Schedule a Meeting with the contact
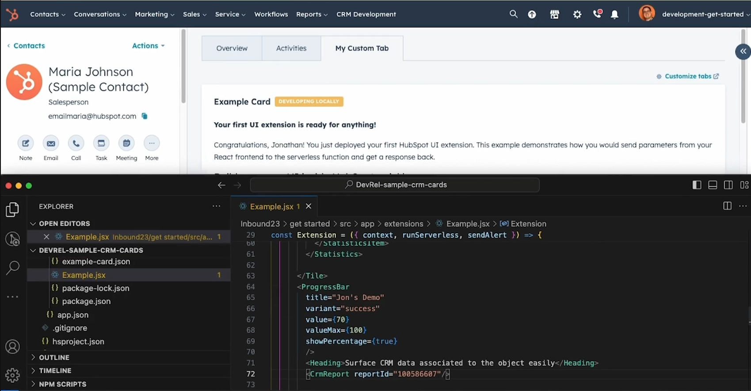The height and width of the screenshot is (391, 751). point(126,143)
